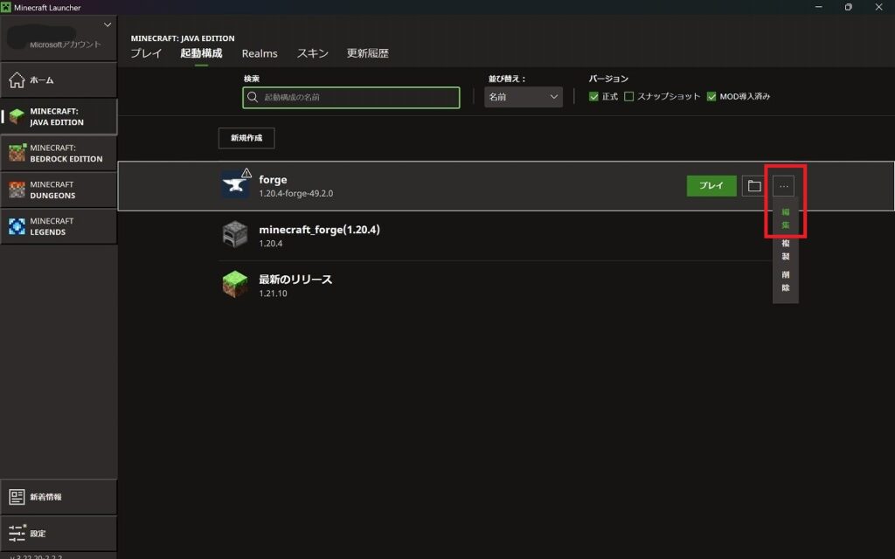Image resolution: width=895 pixels, height=559 pixels.
Task: Select Minecraft Dungeons in the sidebar
Action: [x=59, y=190]
